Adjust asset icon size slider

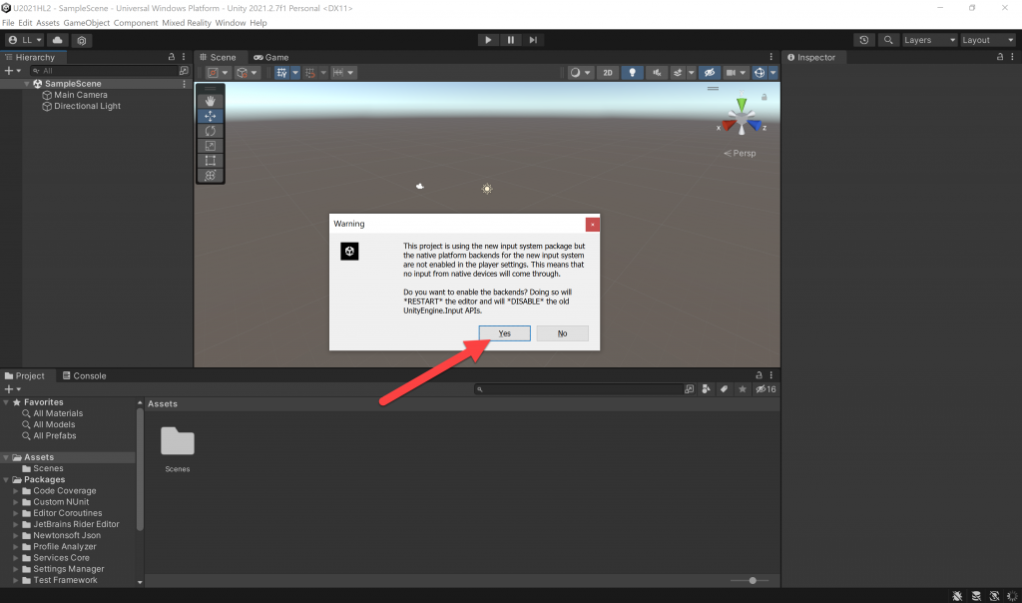coord(753,580)
